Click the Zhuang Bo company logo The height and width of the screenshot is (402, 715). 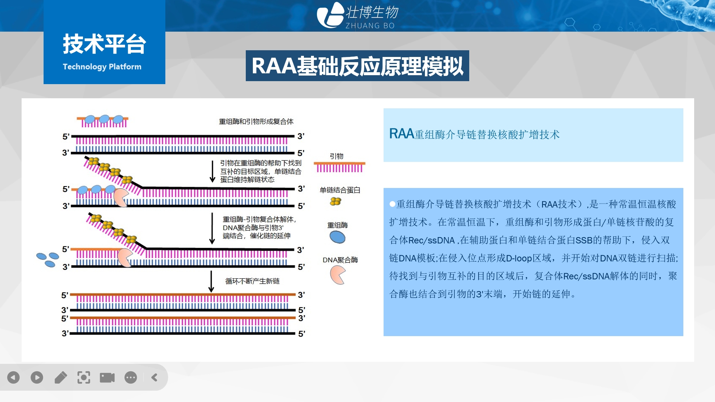point(357,16)
